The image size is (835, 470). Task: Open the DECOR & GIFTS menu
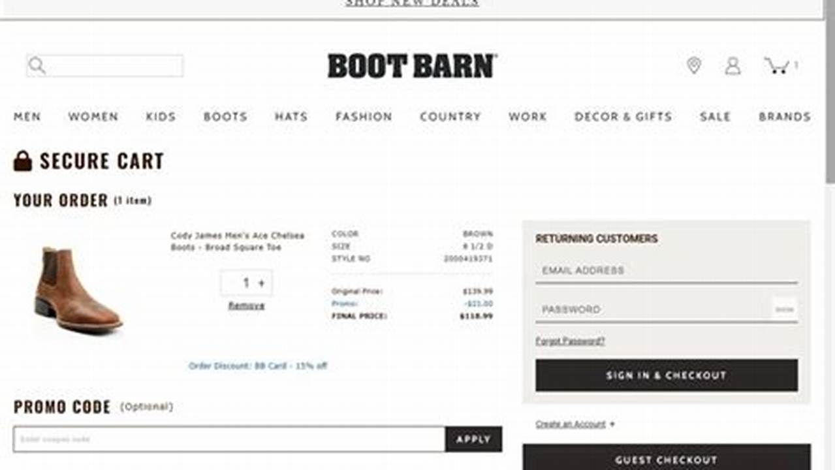click(623, 117)
